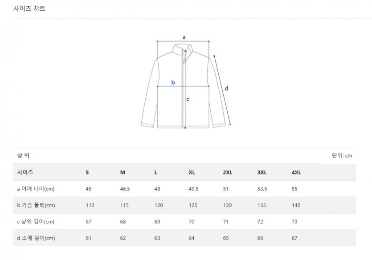The width and height of the screenshot is (372, 260).
Task: Click the 'd' sleeve label on diagram
Action: click(226, 88)
